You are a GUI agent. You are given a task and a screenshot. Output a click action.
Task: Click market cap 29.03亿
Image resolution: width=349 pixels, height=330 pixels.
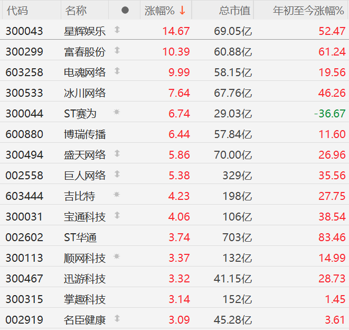point(233,114)
